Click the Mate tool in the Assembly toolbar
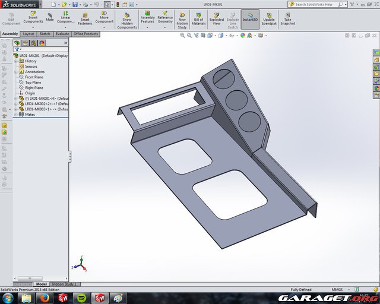 50,17
